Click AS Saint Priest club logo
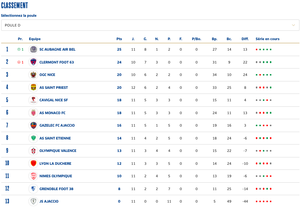The height and width of the screenshot is (210, 303). [x=33, y=87]
